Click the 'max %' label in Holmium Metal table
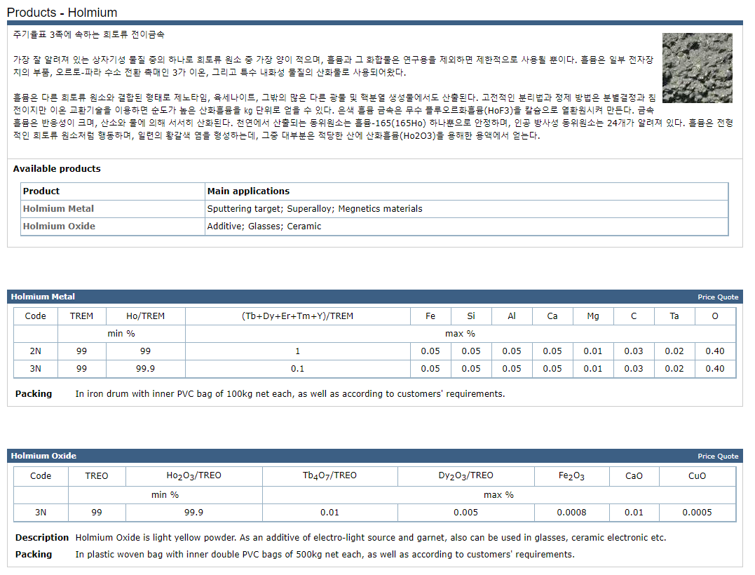The height and width of the screenshot is (575, 755). pyautogui.click(x=460, y=333)
